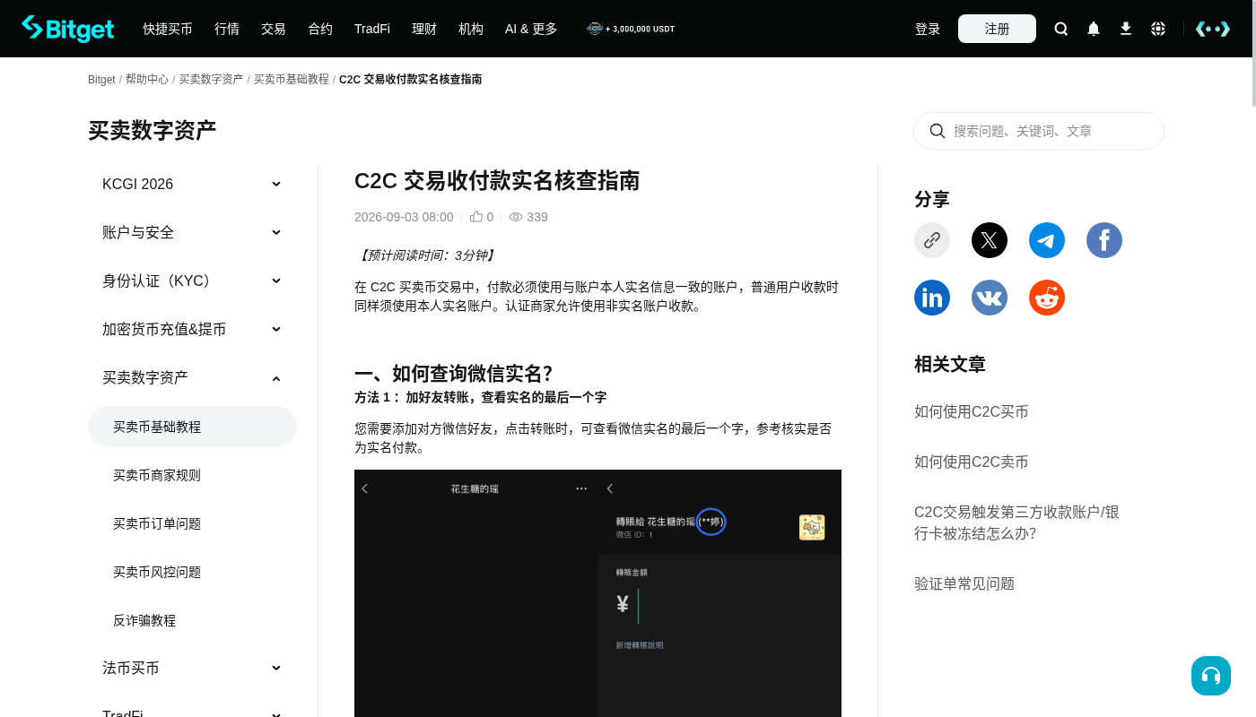The width and height of the screenshot is (1256, 717).
Task: Select 反诈骗教程 in sidebar
Action: tap(192, 620)
